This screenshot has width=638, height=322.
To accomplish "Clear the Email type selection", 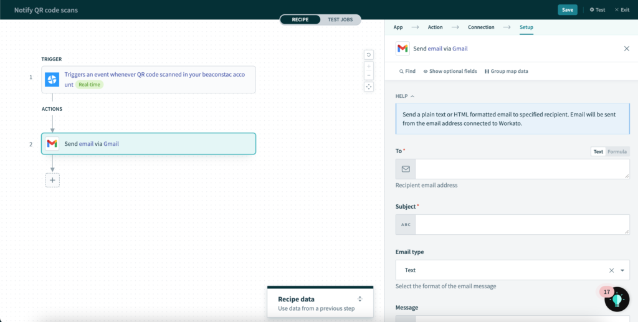I will click(612, 270).
